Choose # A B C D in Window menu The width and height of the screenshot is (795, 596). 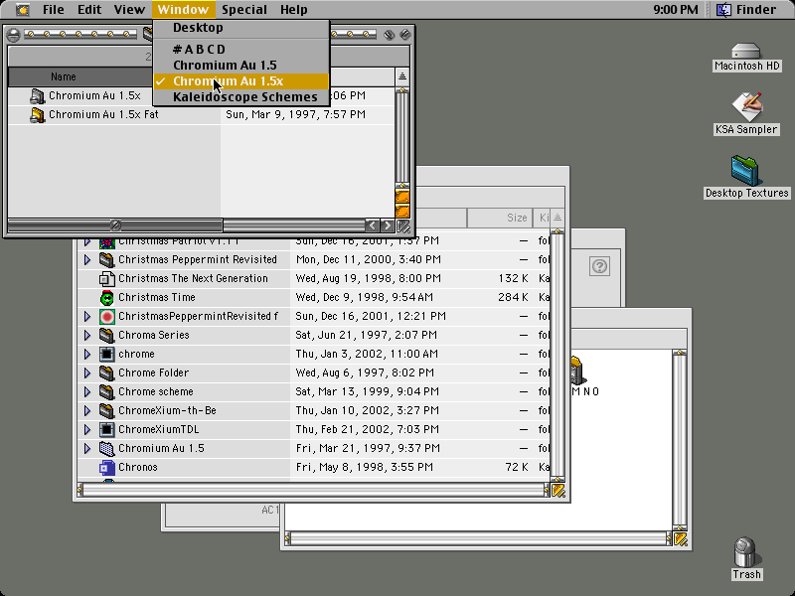[x=241, y=49]
